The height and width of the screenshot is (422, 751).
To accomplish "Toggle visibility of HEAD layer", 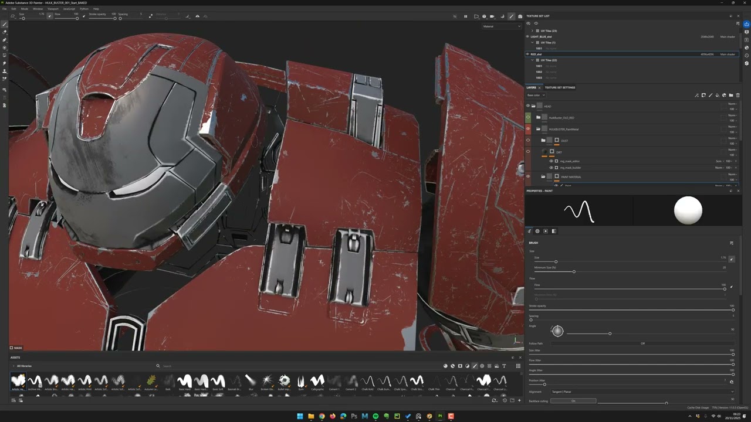I will pyautogui.click(x=528, y=106).
